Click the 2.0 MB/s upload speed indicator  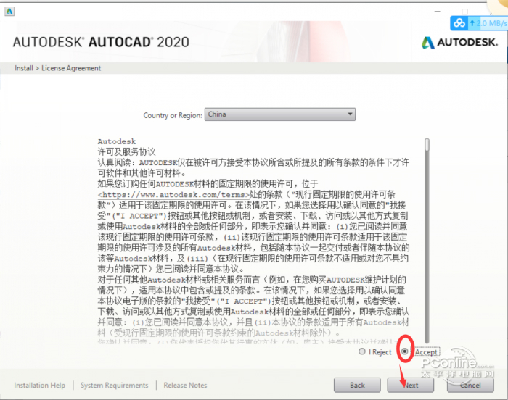[490, 23]
